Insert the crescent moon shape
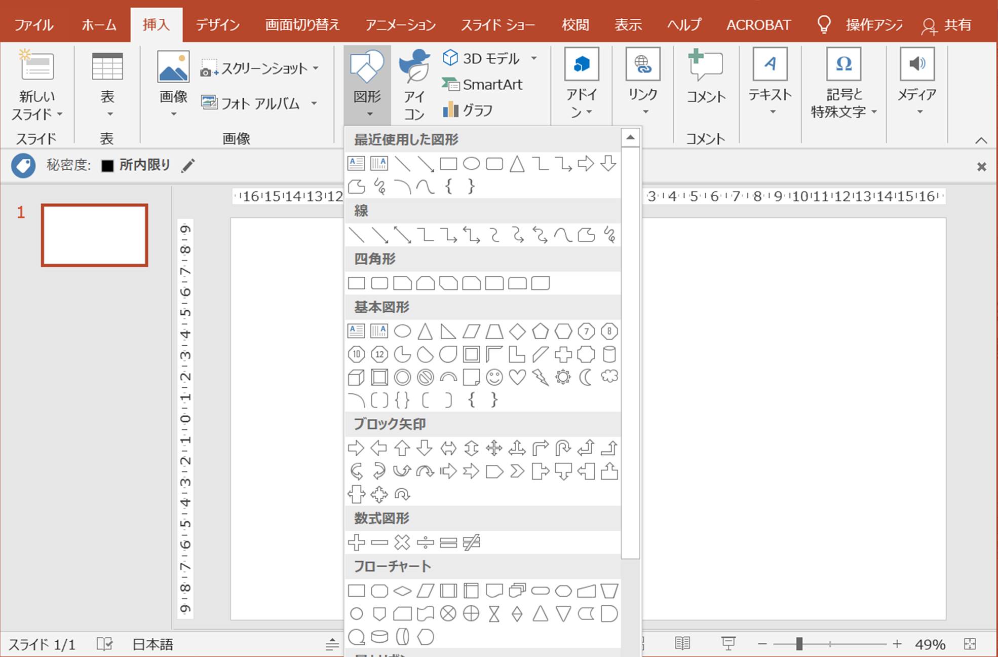Image resolution: width=998 pixels, height=657 pixels. pos(586,377)
